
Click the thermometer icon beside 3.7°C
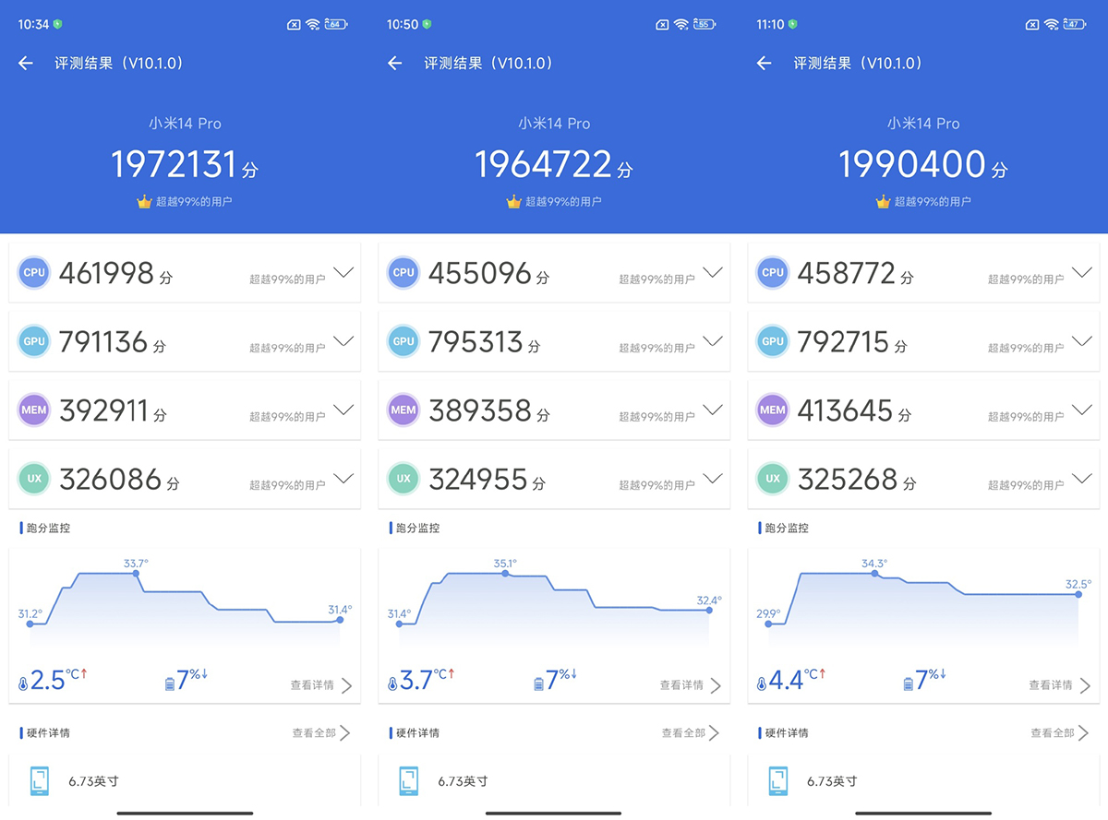[x=392, y=684]
